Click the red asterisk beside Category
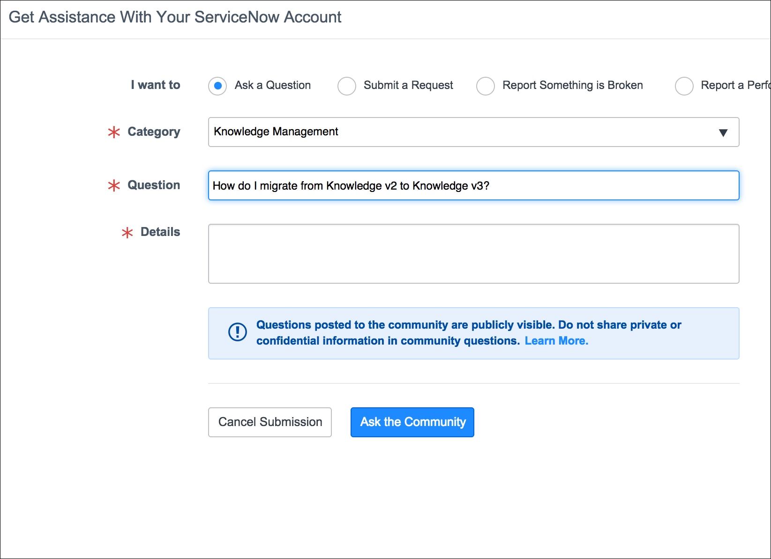The width and height of the screenshot is (771, 559). point(114,132)
